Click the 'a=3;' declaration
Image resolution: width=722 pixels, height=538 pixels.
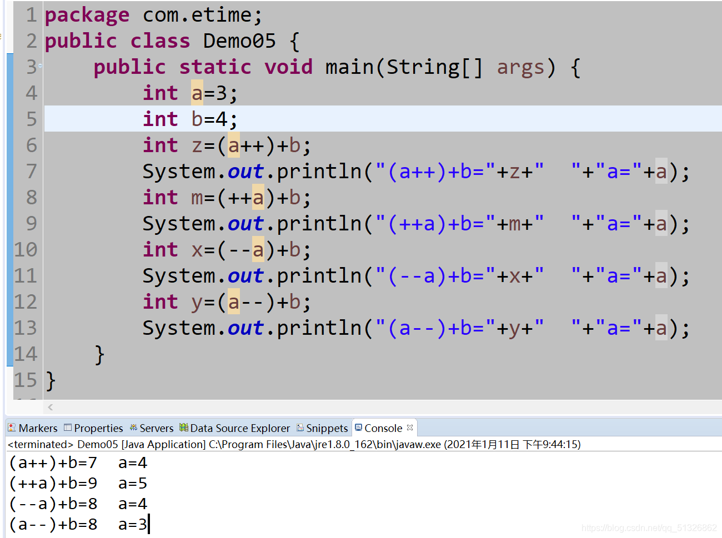(214, 93)
